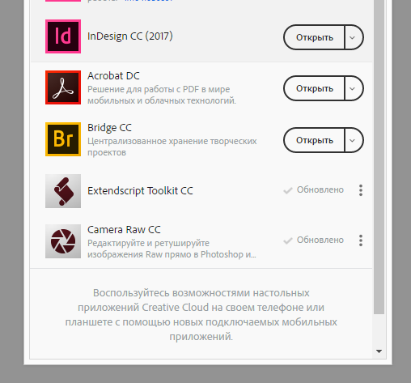Click the checkmark next to Extendscript Toolkit status
The width and height of the screenshot is (411, 383).
pos(288,190)
